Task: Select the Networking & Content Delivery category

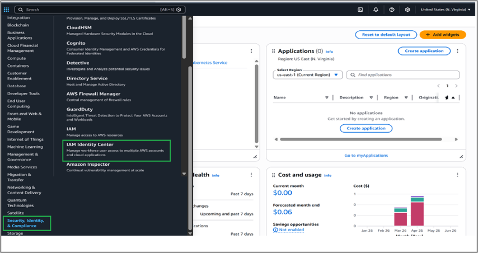Action: coord(24,190)
